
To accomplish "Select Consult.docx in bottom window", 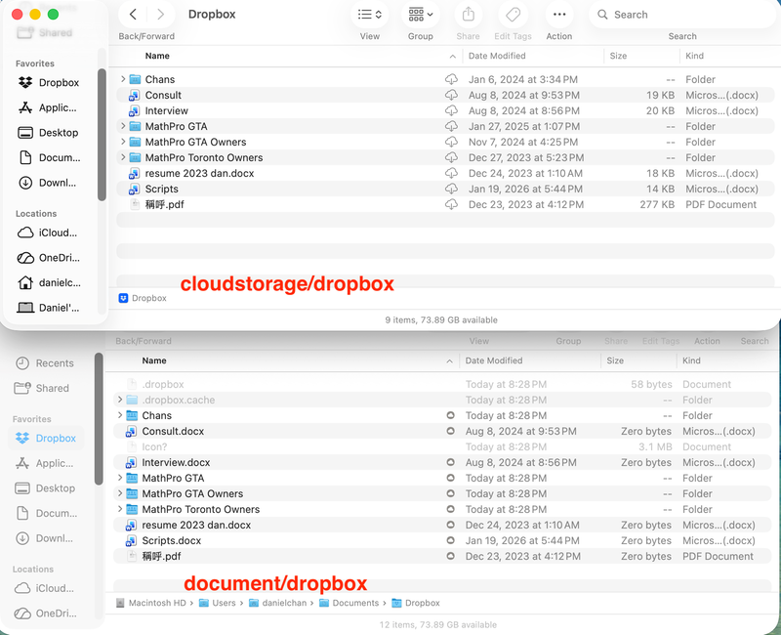I will (x=442, y=431).
